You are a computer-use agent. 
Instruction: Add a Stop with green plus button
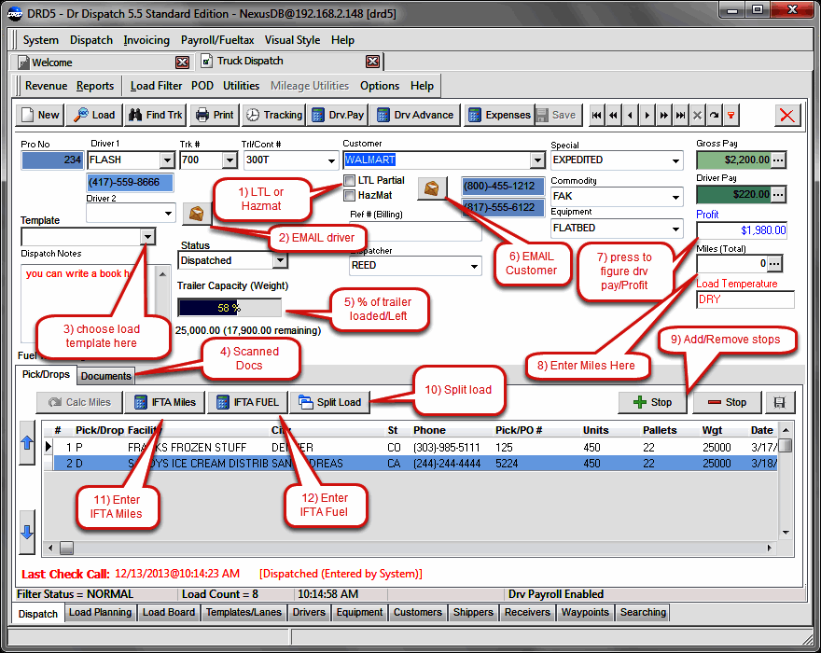tap(652, 402)
